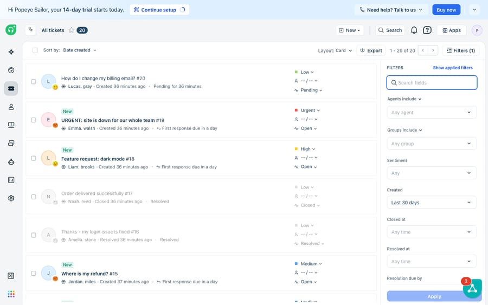Apply the selected filters
Viewport: 488px width, 305px height.
click(434, 296)
